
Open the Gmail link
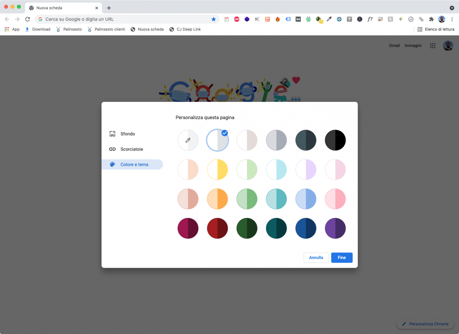pos(394,45)
